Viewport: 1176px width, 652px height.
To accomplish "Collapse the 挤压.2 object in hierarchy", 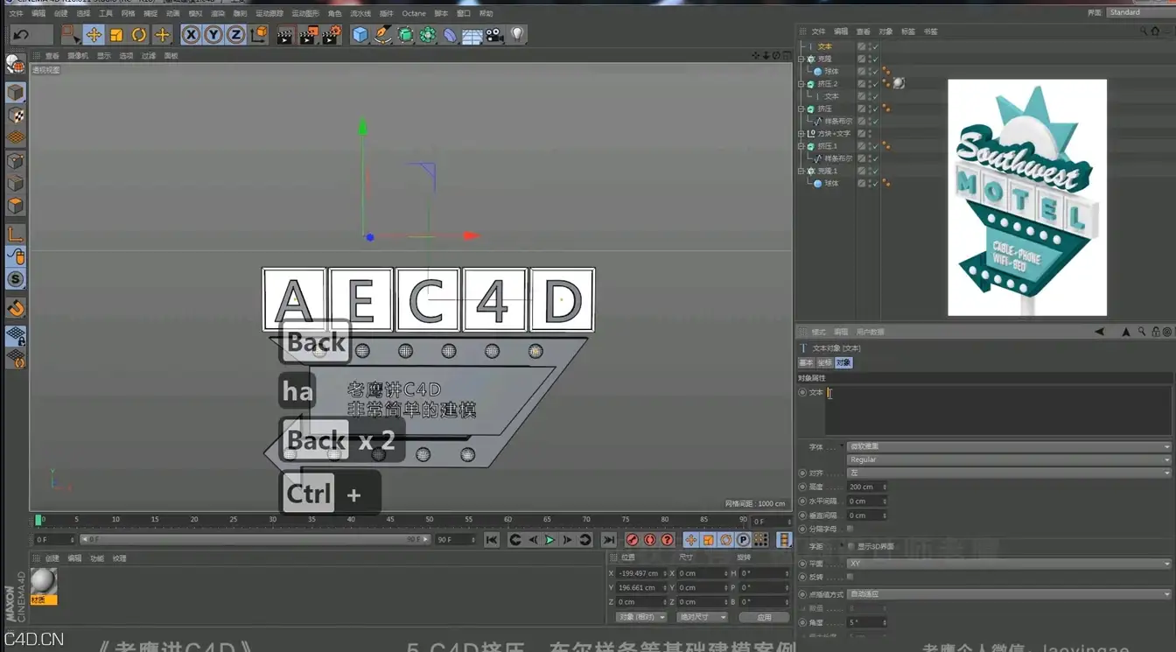I will click(x=801, y=84).
